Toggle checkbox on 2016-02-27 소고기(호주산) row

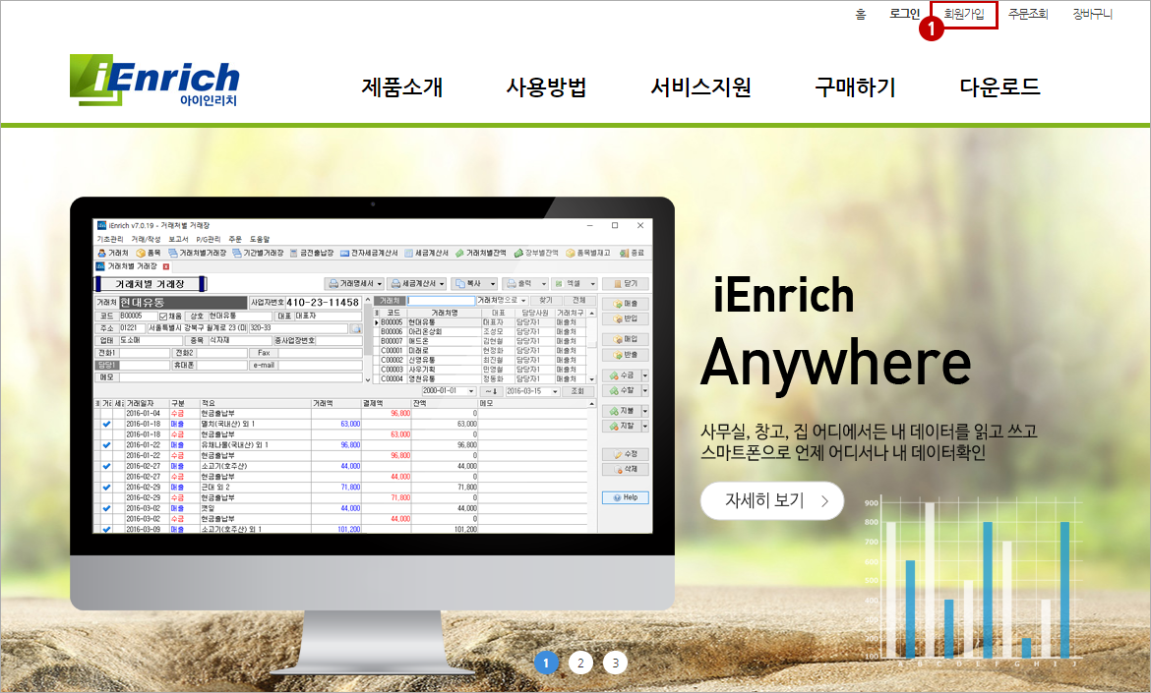tap(106, 466)
